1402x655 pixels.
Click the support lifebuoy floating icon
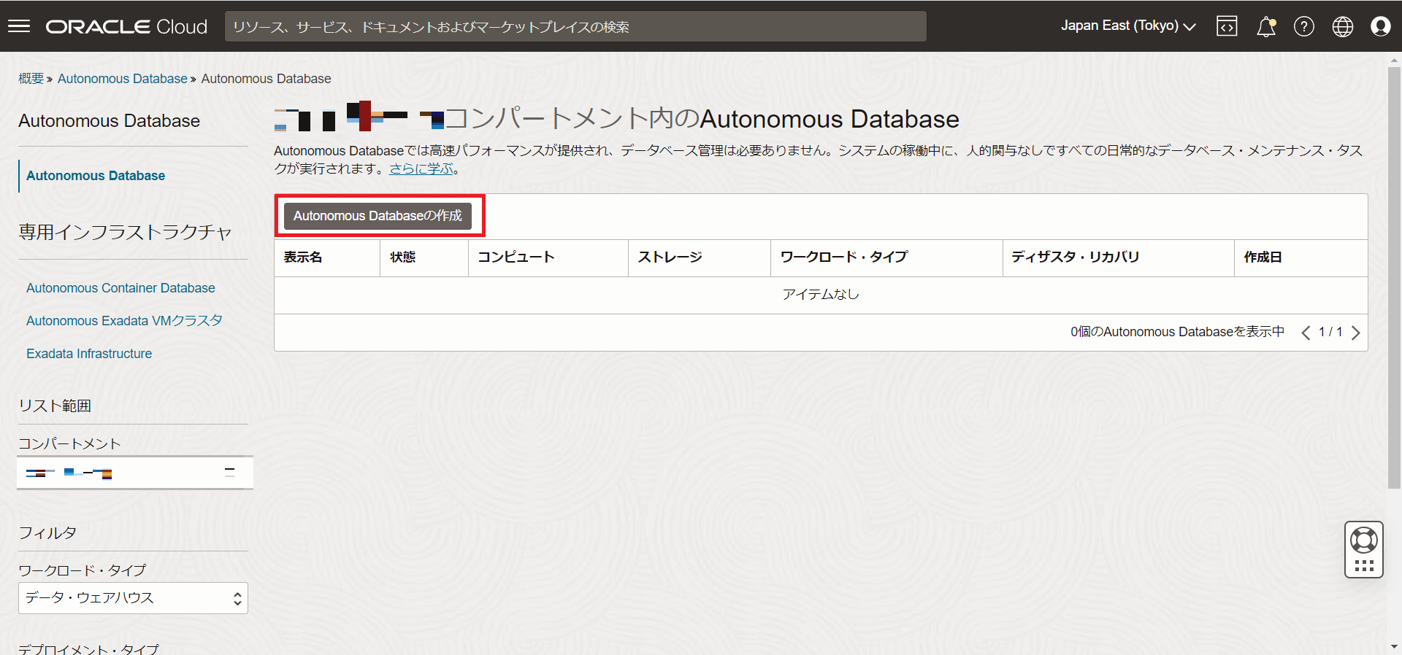[1363, 540]
